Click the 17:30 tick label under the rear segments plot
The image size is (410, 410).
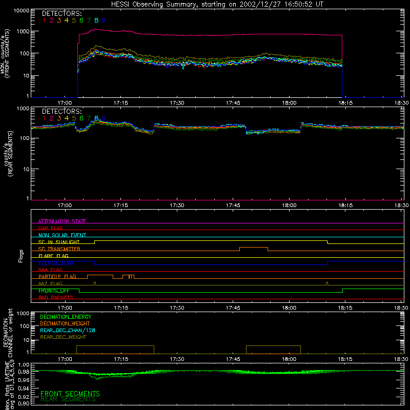tap(177, 206)
